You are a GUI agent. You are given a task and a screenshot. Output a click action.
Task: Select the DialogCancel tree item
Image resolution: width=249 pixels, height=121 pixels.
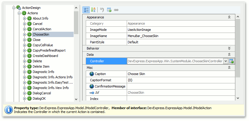(x=42, y=93)
